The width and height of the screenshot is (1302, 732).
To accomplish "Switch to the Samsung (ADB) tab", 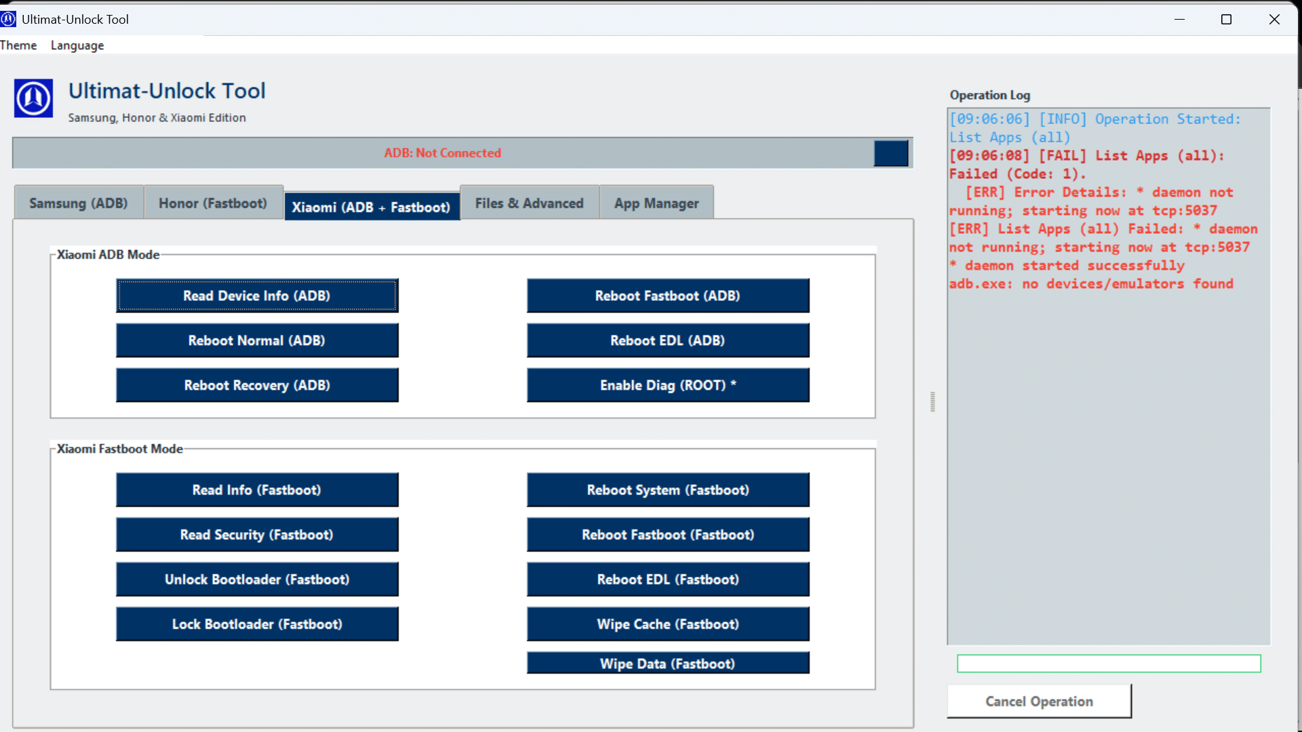I will [78, 203].
